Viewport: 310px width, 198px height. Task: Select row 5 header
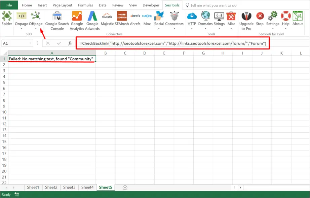click(4, 82)
